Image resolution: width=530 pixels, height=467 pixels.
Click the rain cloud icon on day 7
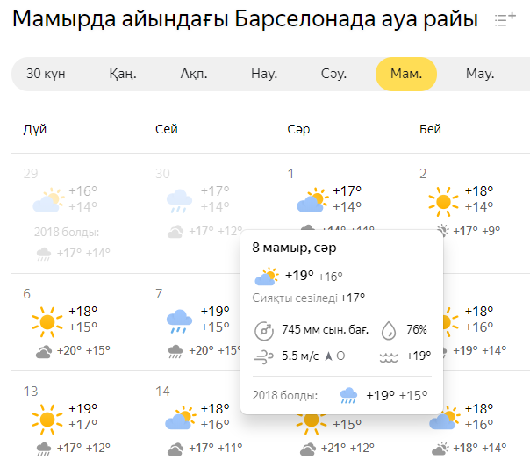(180, 321)
